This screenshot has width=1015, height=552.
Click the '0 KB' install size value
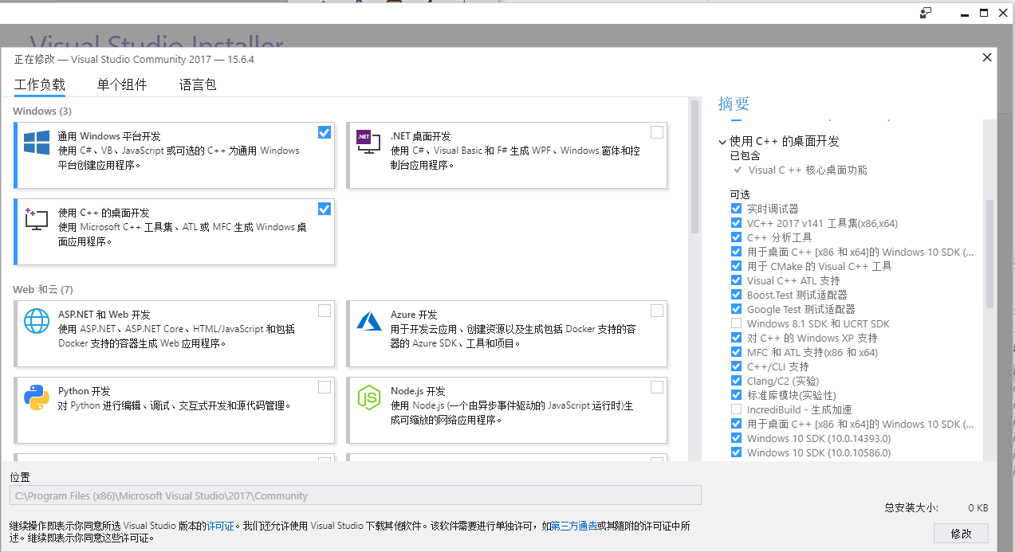coord(978,507)
